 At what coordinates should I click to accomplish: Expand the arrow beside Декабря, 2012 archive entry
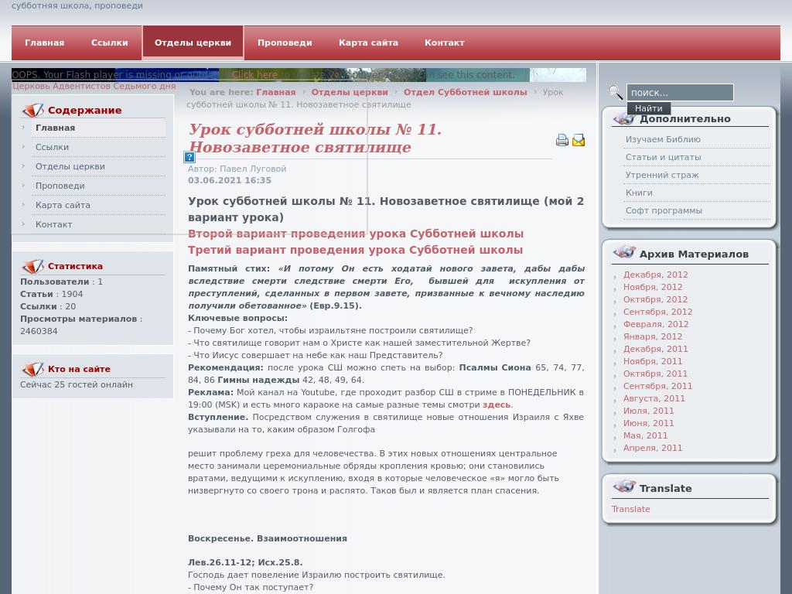tap(615, 275)
